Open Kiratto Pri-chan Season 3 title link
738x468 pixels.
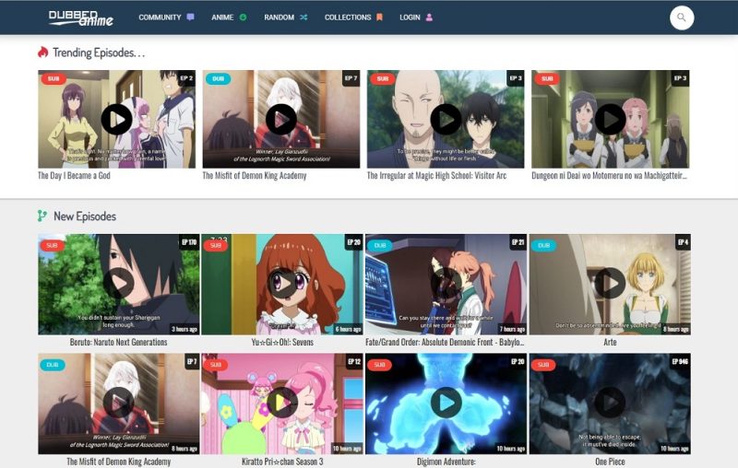282,462
